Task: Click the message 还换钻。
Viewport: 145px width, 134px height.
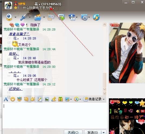Action: coord(16,89)
